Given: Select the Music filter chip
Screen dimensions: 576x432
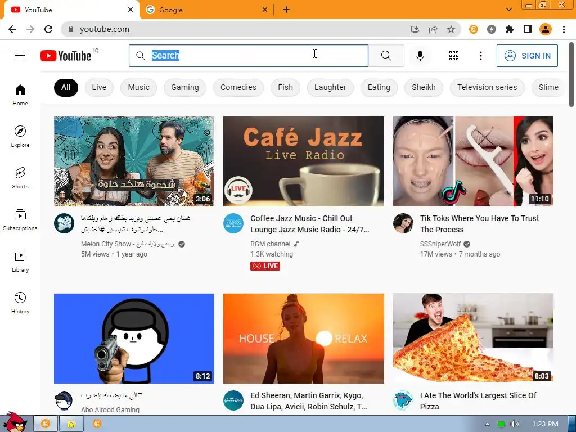Looking at the screenshot, I should pyautogui.click(x=138, y=87).
